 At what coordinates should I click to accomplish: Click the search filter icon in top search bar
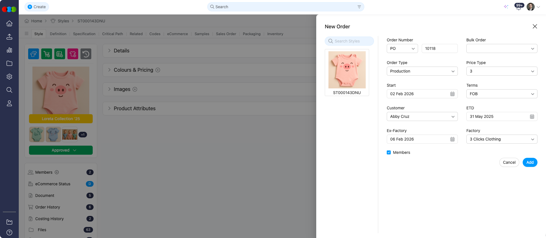[359, 7]
